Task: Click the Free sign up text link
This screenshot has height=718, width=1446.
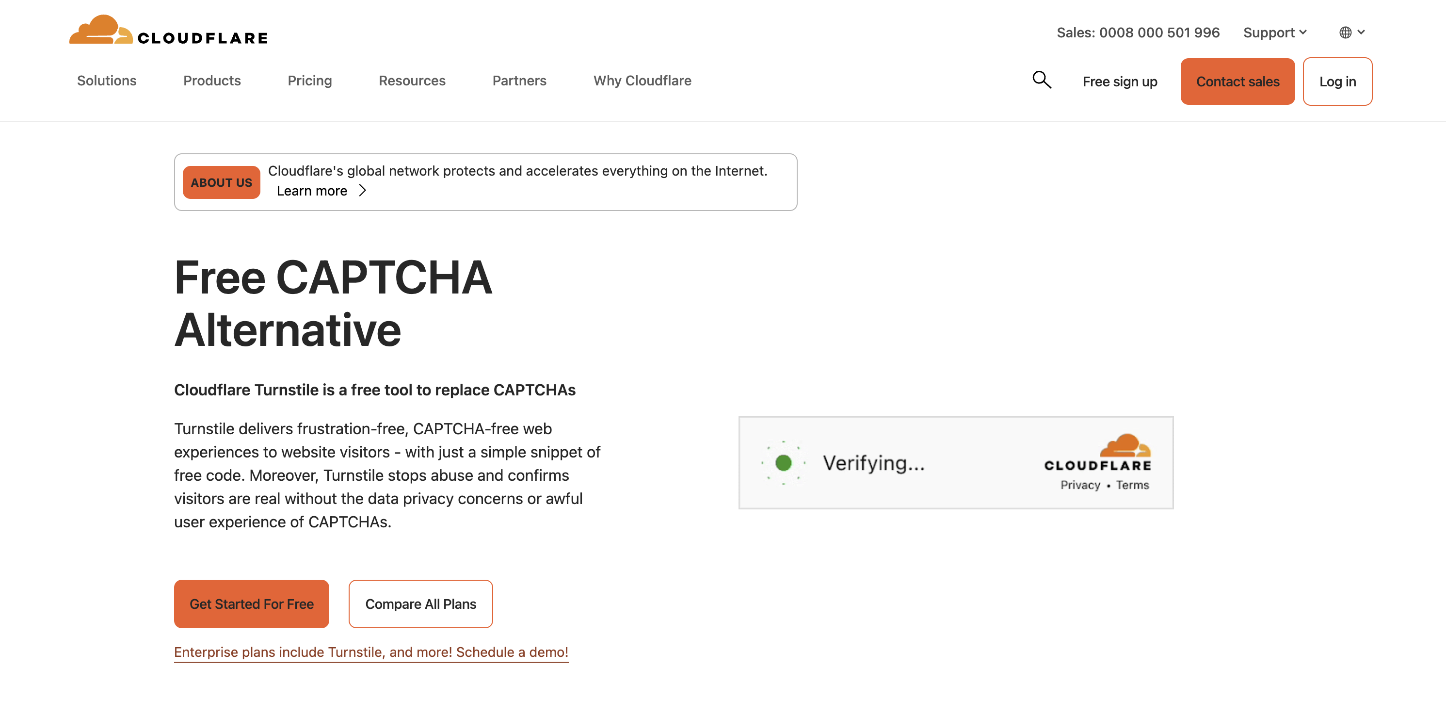Action: [1120, 81]
